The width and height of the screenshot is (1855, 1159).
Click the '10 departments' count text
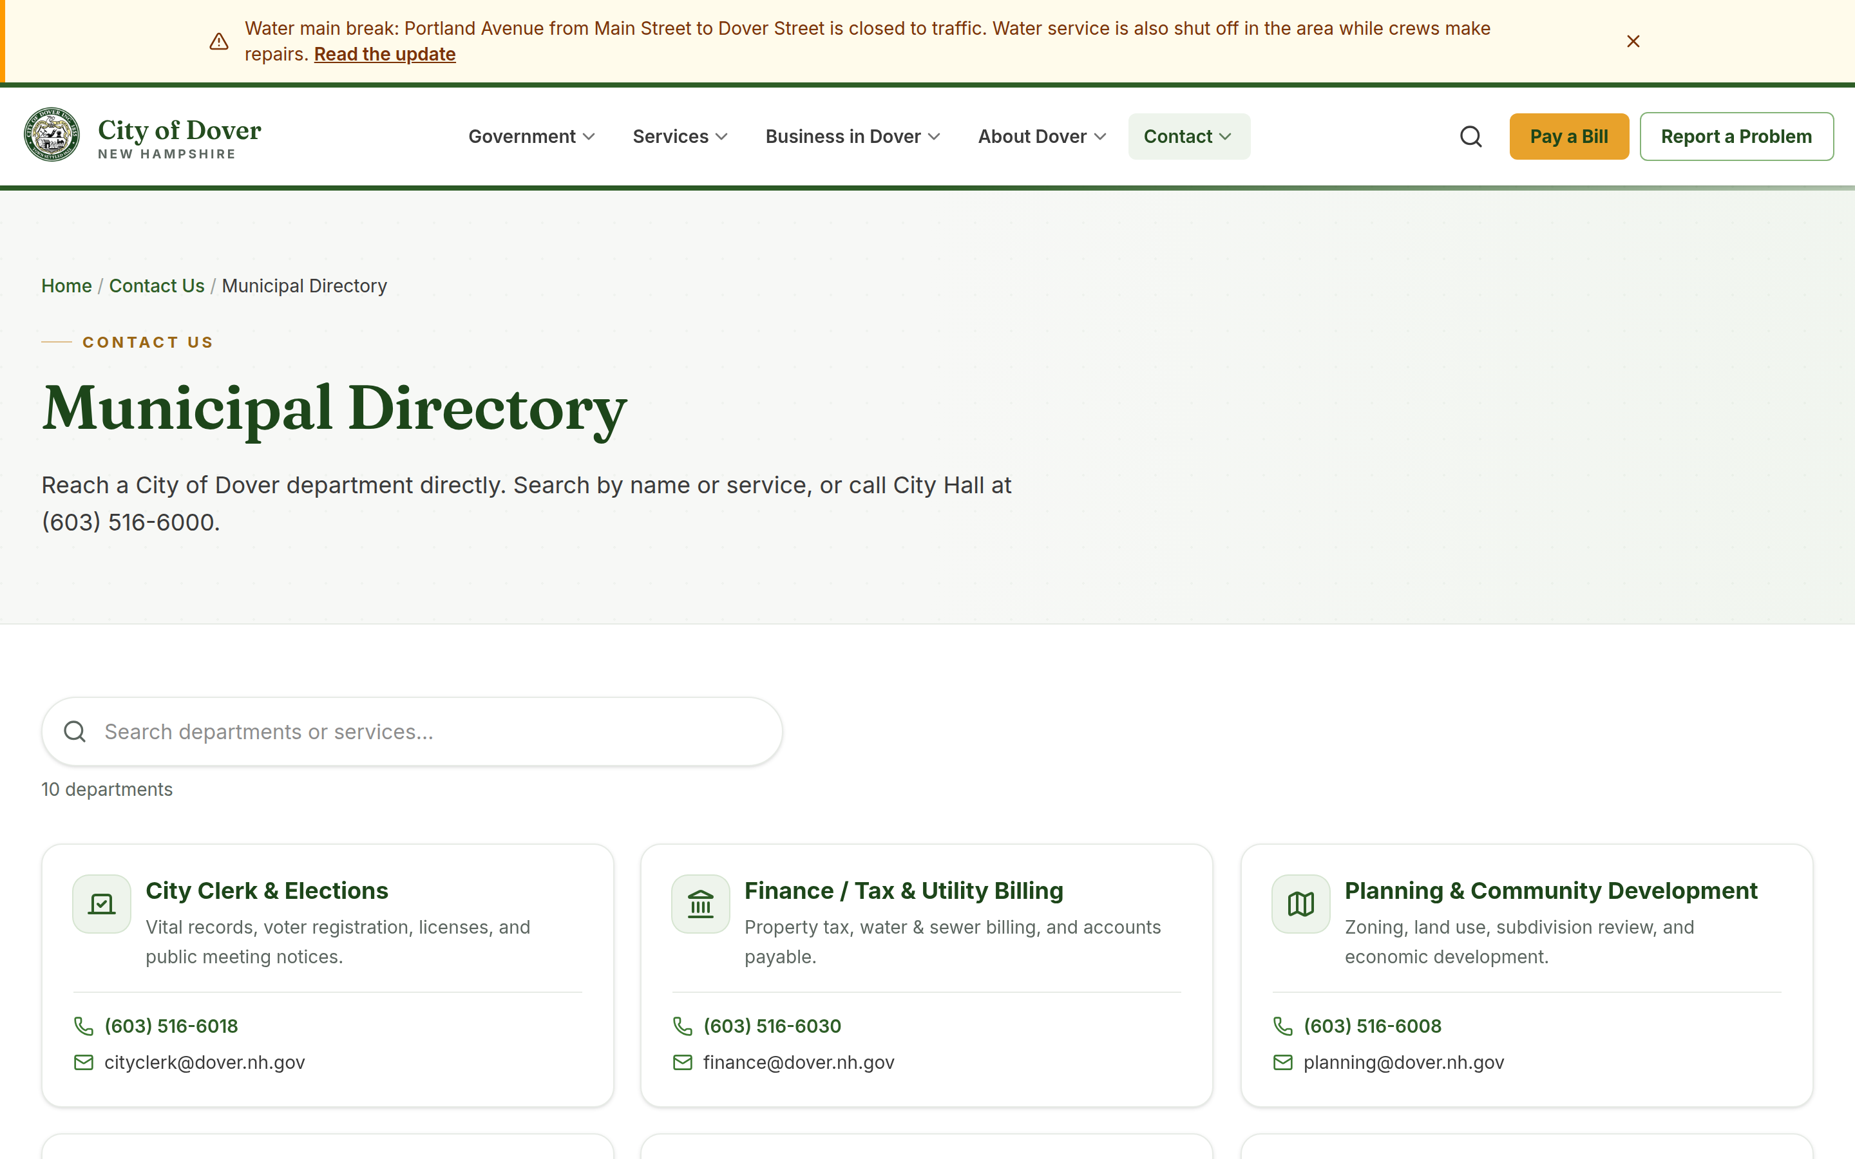[x=108, y=789]
